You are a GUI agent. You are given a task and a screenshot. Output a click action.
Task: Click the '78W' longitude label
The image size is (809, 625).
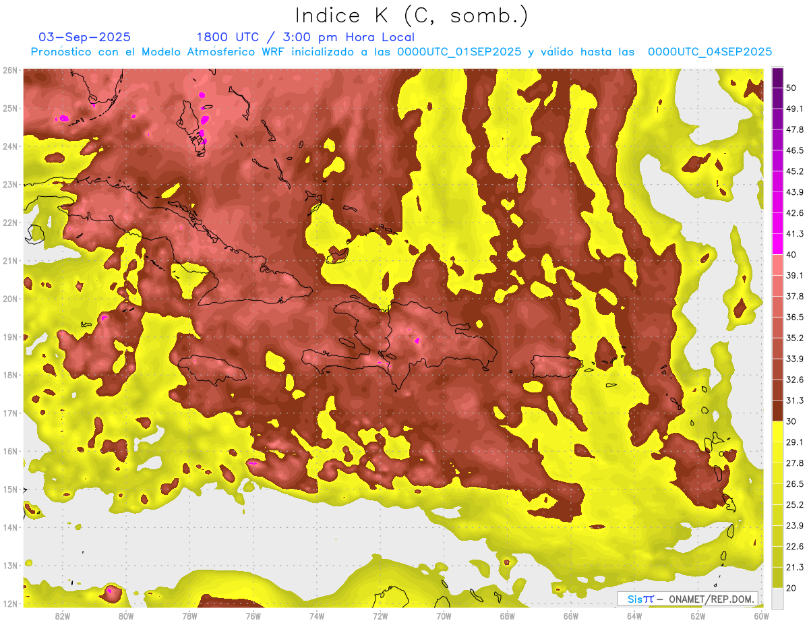pyautogui.click(x=189, y=616)
